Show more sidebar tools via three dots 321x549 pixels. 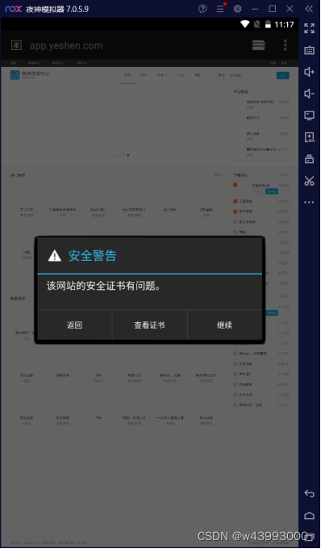click(309, 202)
